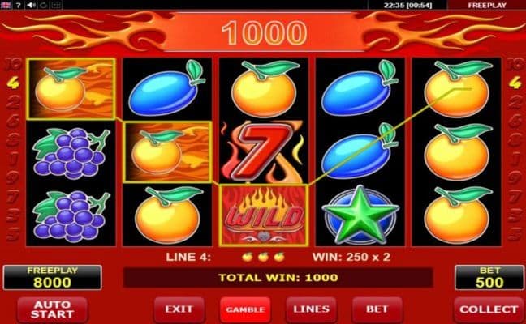Click the middle grapes symbol on first reel

71,152
